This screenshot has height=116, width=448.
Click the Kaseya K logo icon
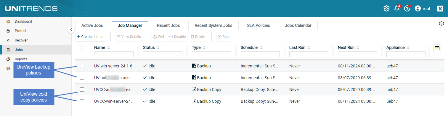tap(440, 9)
